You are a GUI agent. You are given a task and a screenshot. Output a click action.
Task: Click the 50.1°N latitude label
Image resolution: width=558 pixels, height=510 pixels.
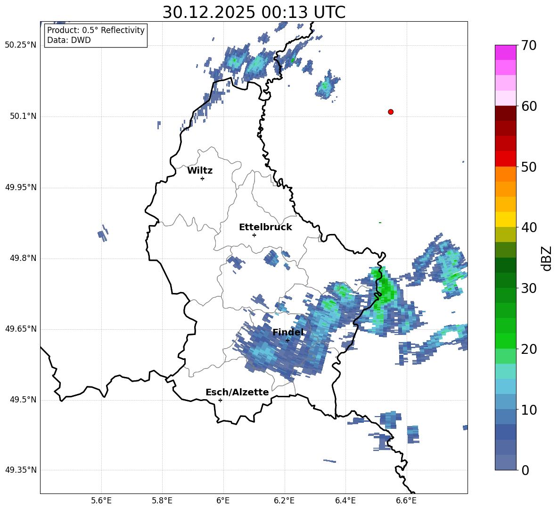click(23, 116)
